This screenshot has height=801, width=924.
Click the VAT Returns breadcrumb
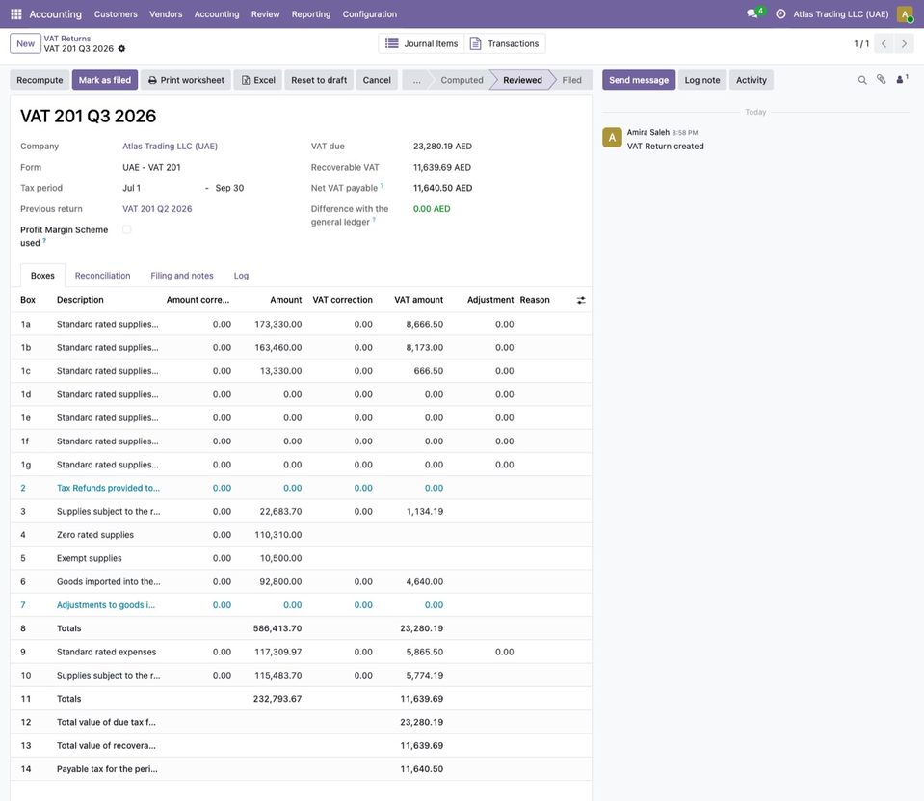(67, 39)
